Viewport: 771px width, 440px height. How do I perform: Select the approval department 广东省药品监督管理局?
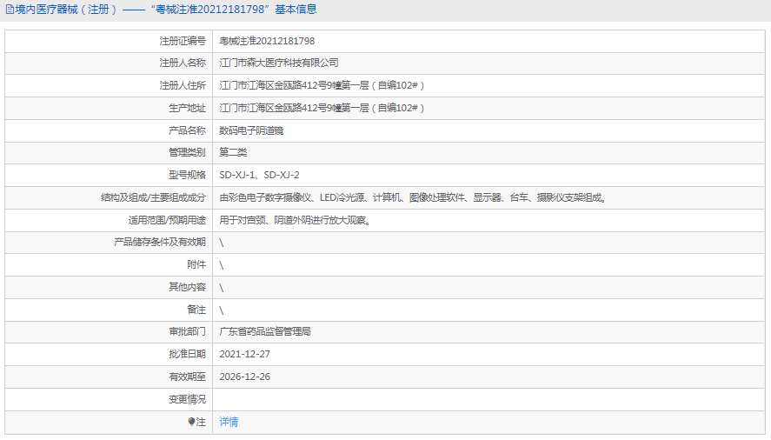pyautogui.click(x=265, y=331)
